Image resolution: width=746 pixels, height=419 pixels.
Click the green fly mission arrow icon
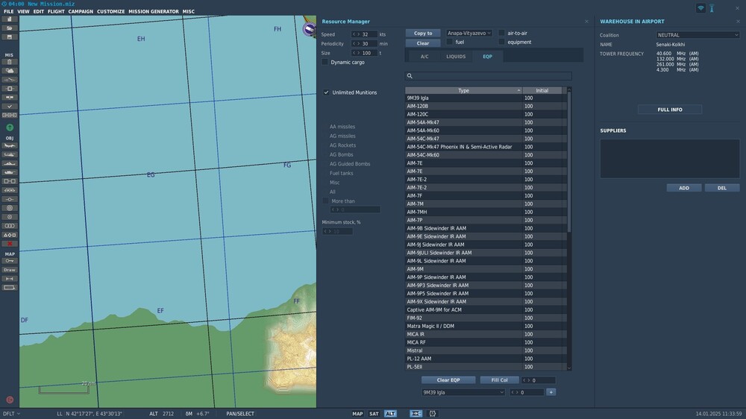tap(10, 127)
